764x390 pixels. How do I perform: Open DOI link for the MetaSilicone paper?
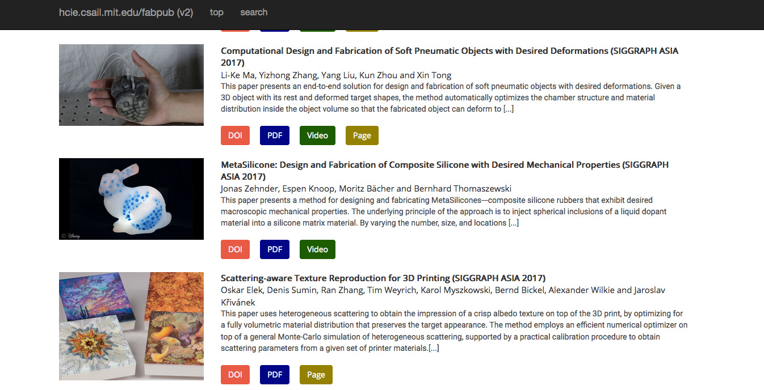click(235, 249)
